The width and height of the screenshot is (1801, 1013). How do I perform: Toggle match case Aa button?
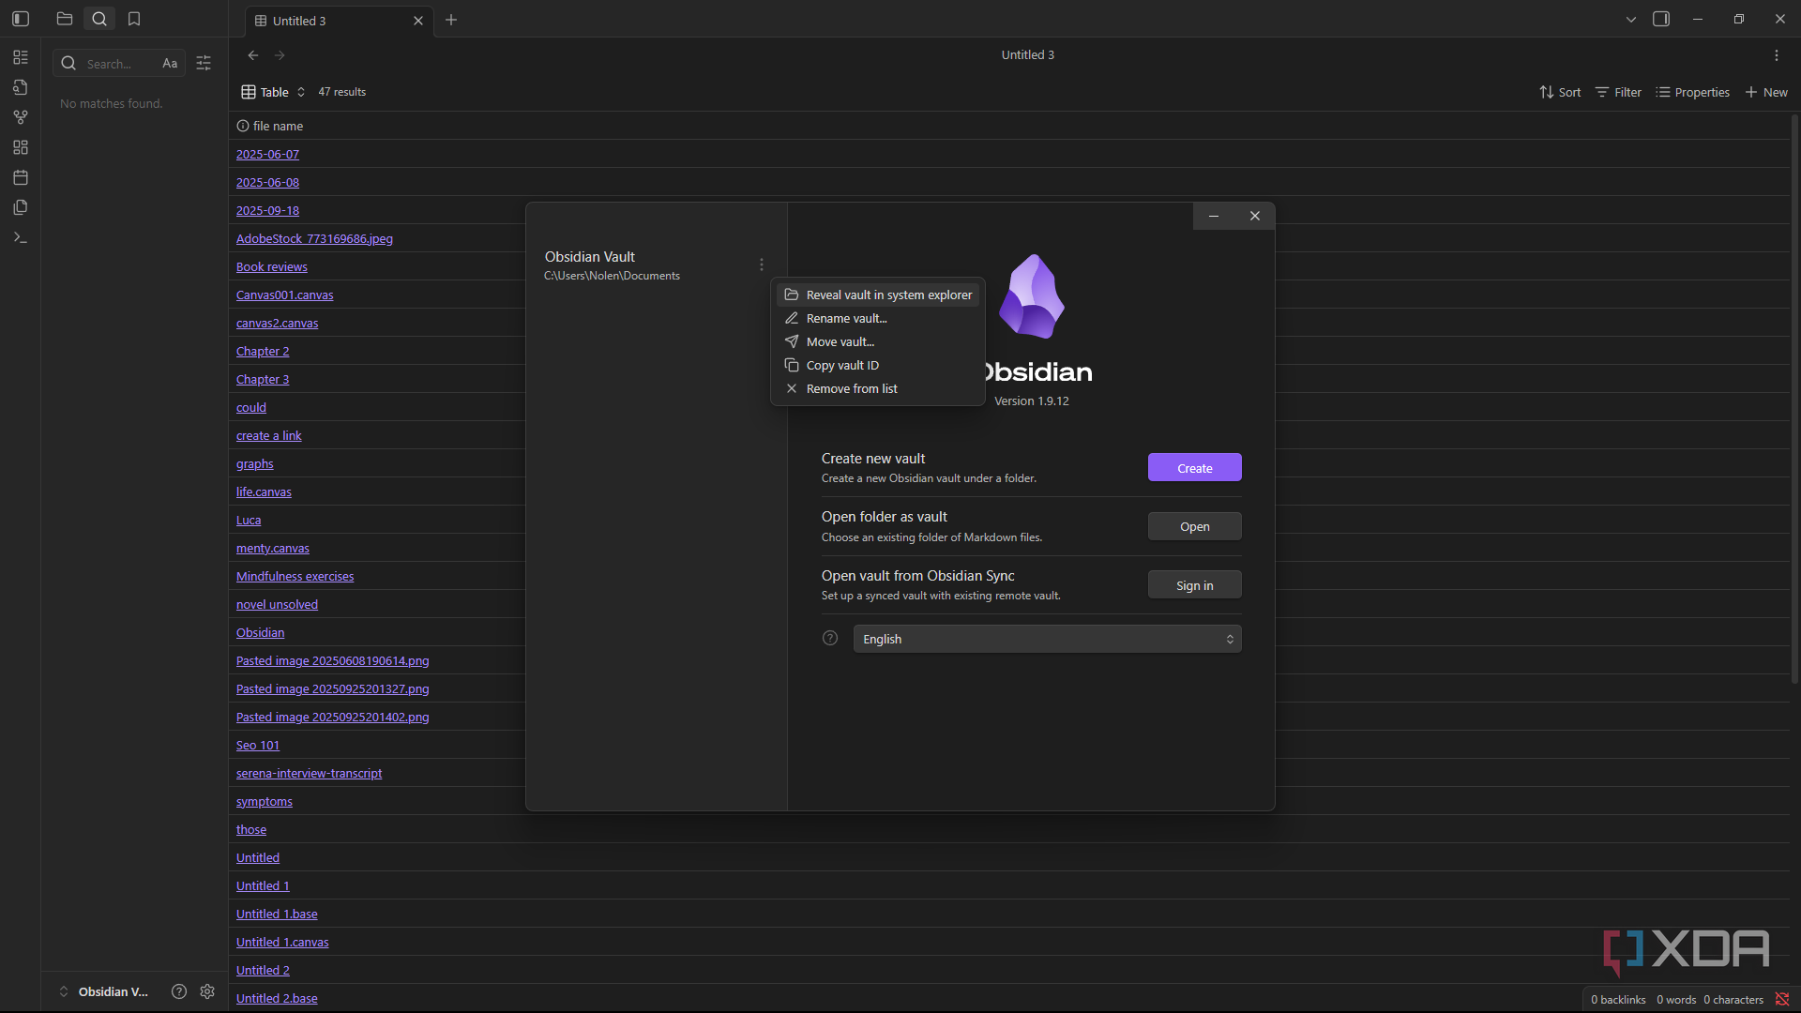(x=170, y=63)
